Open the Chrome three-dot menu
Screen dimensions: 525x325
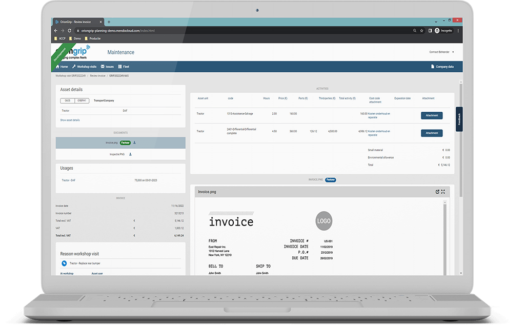click(457, 30)
